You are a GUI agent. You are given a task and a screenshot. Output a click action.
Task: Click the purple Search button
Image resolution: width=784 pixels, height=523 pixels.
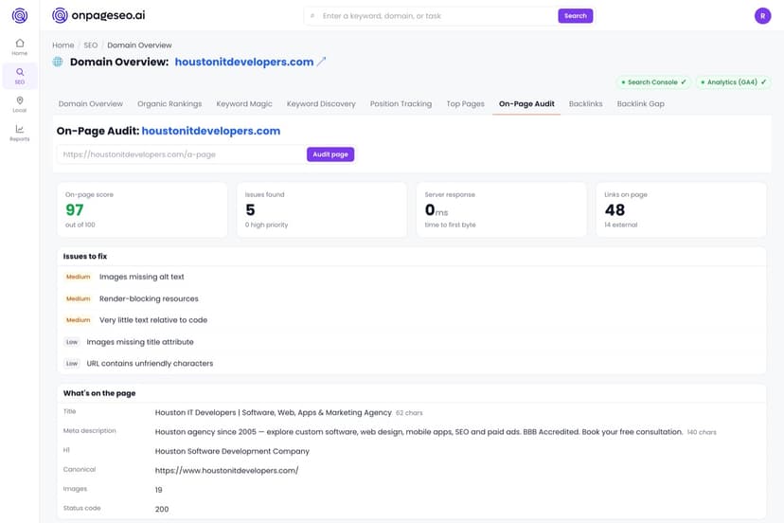point(575,16)
